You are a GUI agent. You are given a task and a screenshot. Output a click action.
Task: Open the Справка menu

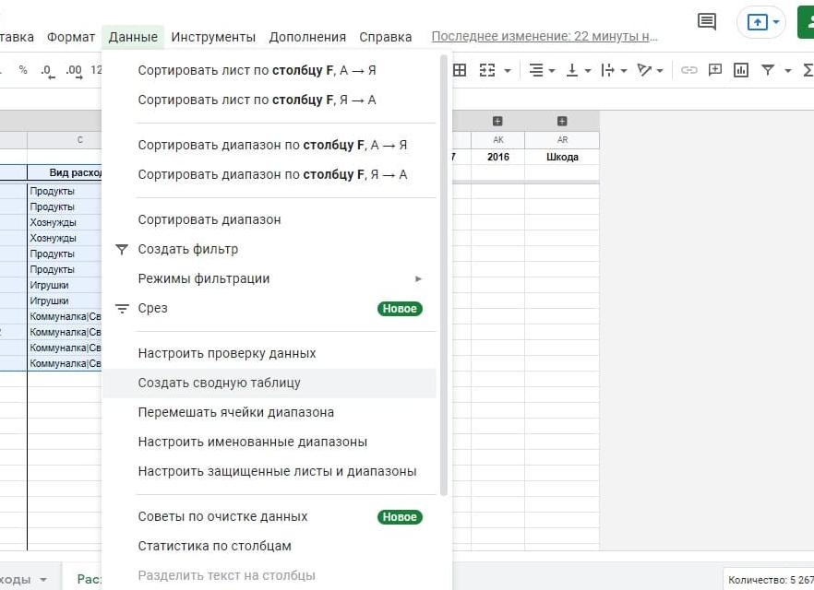(385, 37)
